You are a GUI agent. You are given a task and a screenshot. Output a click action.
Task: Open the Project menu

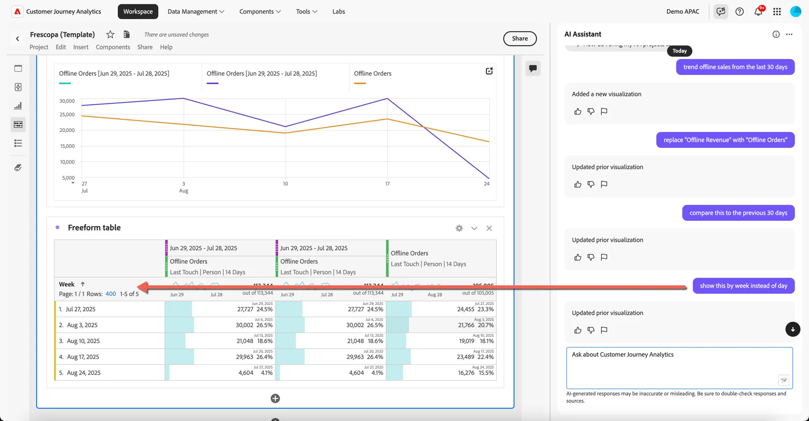[39, 47]
